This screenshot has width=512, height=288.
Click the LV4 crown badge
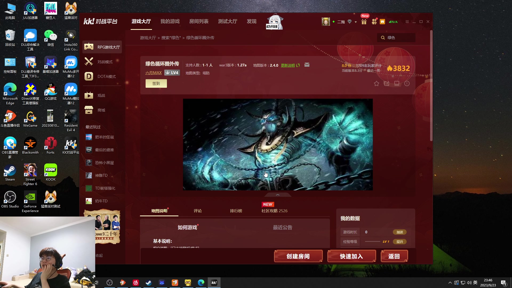click(x=172, y=73)
